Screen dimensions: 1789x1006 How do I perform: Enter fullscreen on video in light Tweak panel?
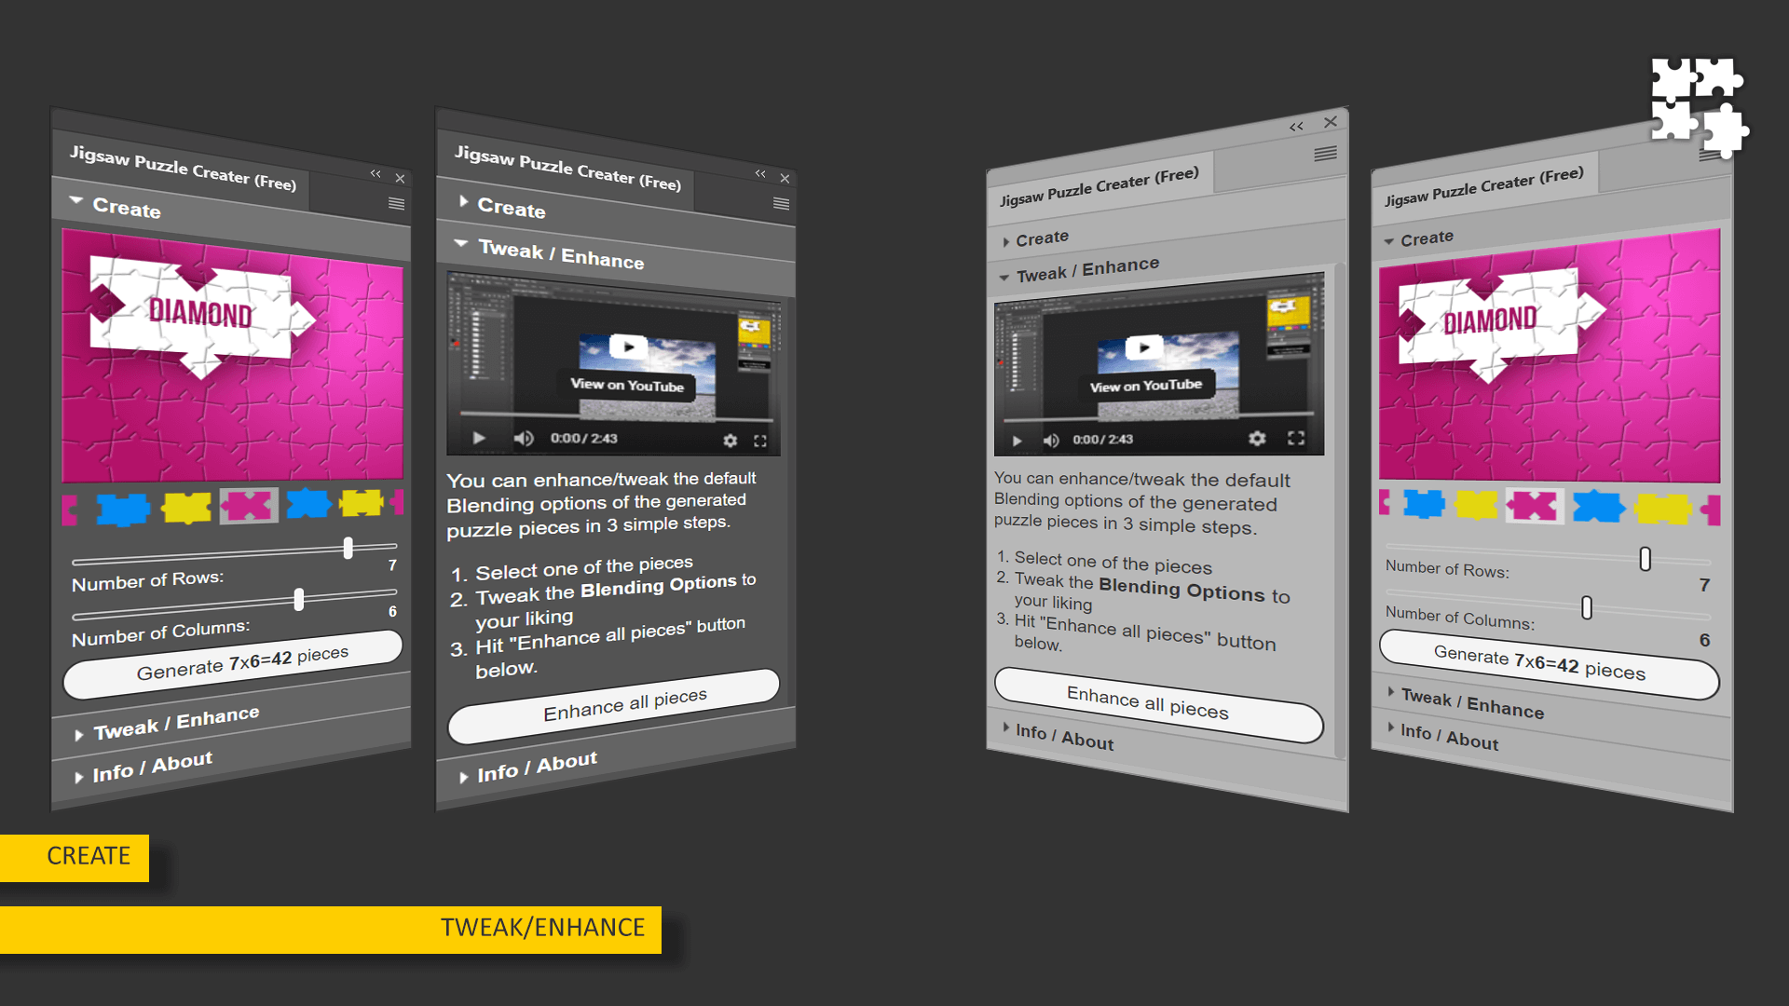1296,438
